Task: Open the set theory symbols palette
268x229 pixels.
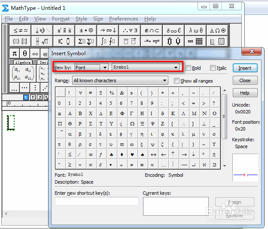Action: pos(152,30)
